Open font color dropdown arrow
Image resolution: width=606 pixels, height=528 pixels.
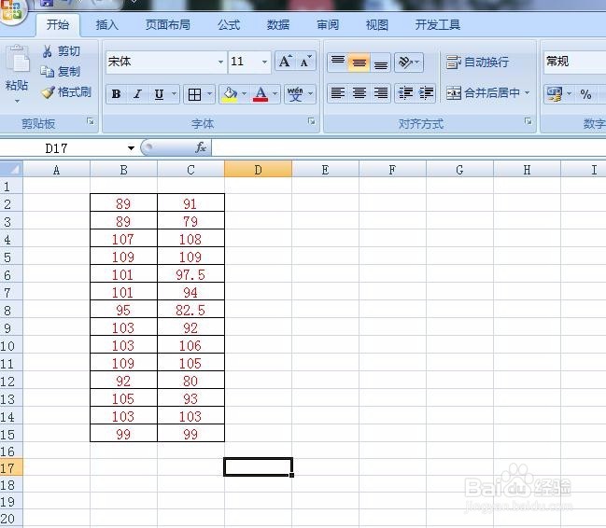coord(275,94)
